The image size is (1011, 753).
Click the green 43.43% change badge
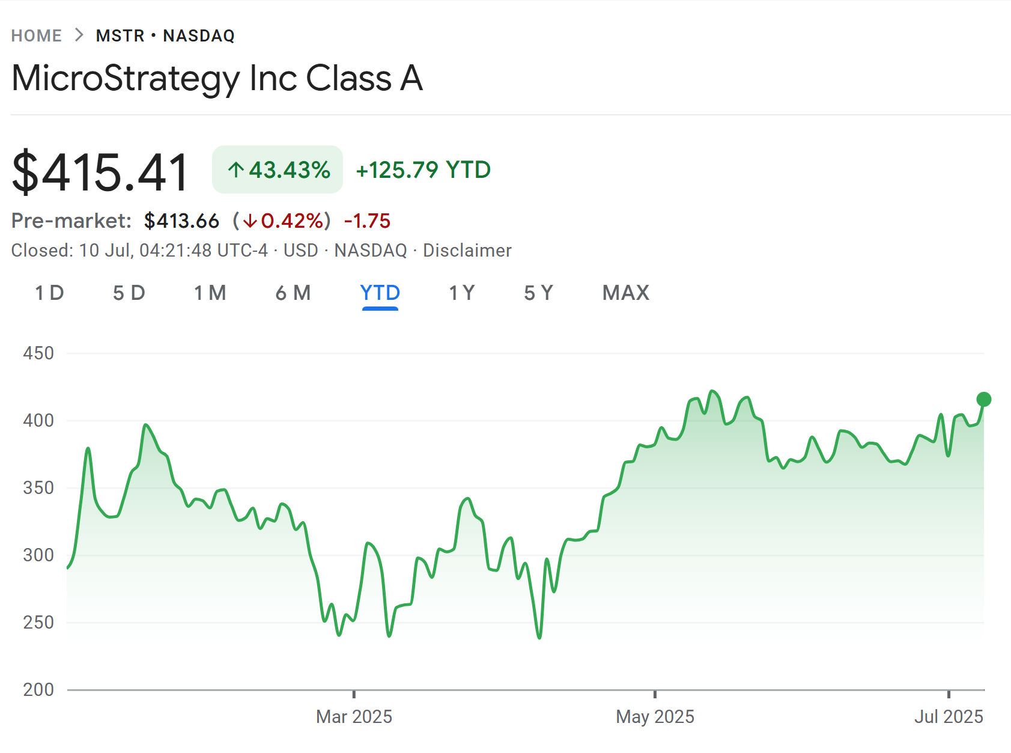(278, 170)
